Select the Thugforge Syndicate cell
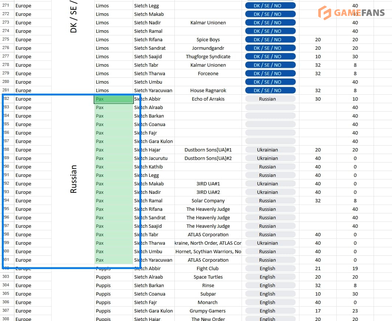Viewport: 392px width, 321px height. coord(208,56)
